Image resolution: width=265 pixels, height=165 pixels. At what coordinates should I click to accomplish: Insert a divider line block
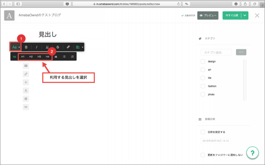coord(26,82)
